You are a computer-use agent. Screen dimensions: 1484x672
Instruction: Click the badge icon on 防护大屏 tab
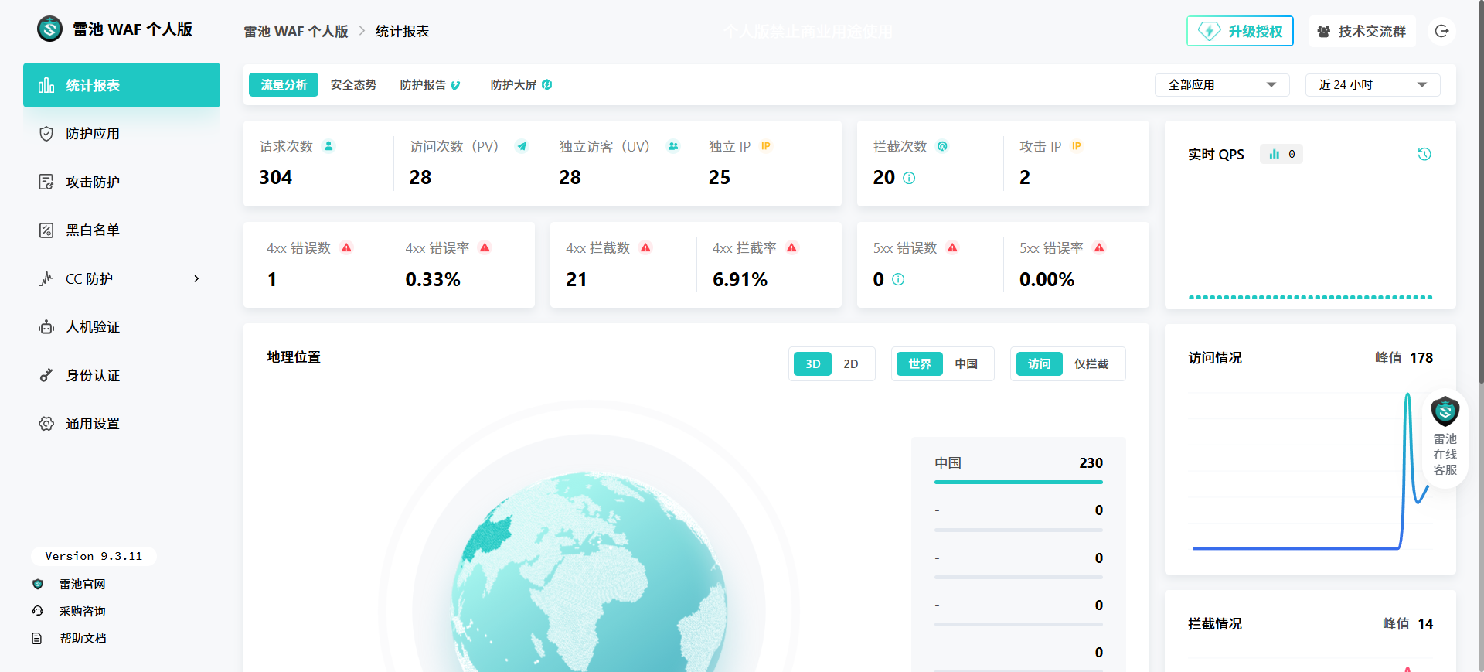point(547,84)
